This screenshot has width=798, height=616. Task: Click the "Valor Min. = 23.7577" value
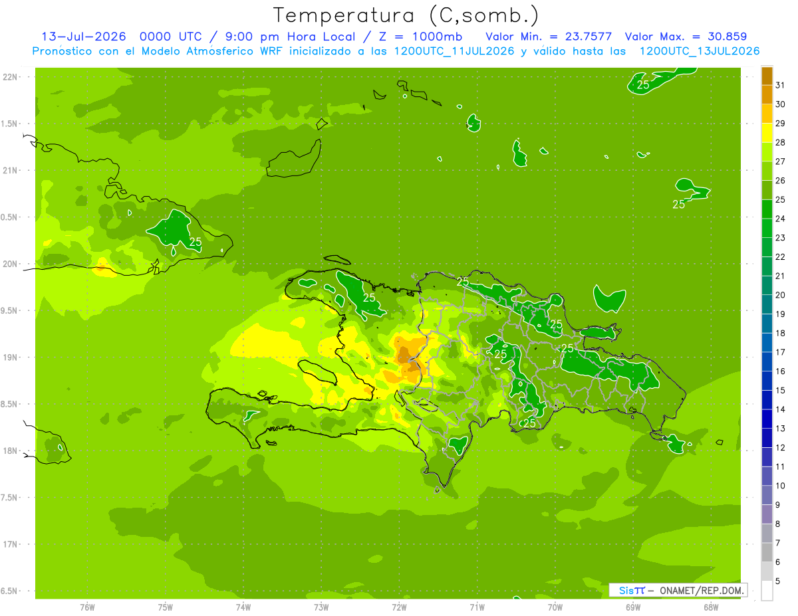(549, 37)
